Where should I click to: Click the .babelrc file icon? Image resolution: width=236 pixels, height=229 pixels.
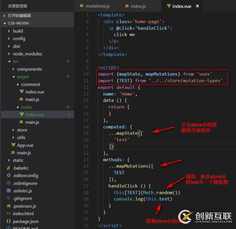[x=9, y=168]
